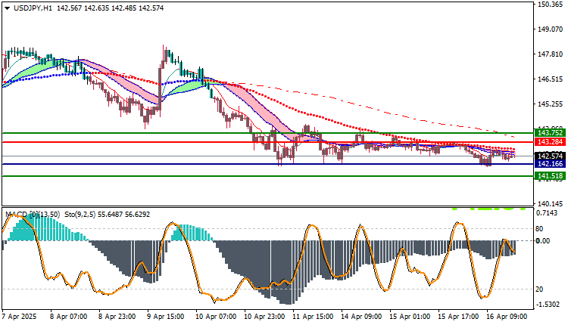Click the 8 Apr 07:00 time label
Image resolution: width=568 pixels, height=325 pixels.
pos(68,317)
